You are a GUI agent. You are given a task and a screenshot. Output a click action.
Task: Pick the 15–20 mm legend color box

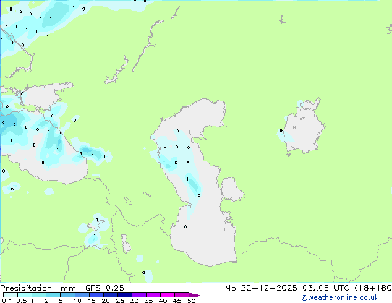[x=96, y=295]
